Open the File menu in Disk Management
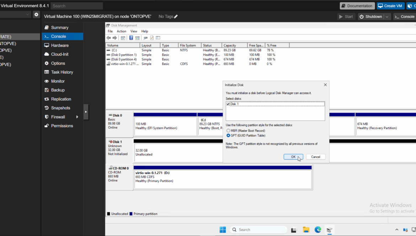This screenshot has height=236, width=416. (x=110, y=31)
